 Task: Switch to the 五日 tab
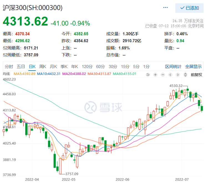[x=21, y=67]
